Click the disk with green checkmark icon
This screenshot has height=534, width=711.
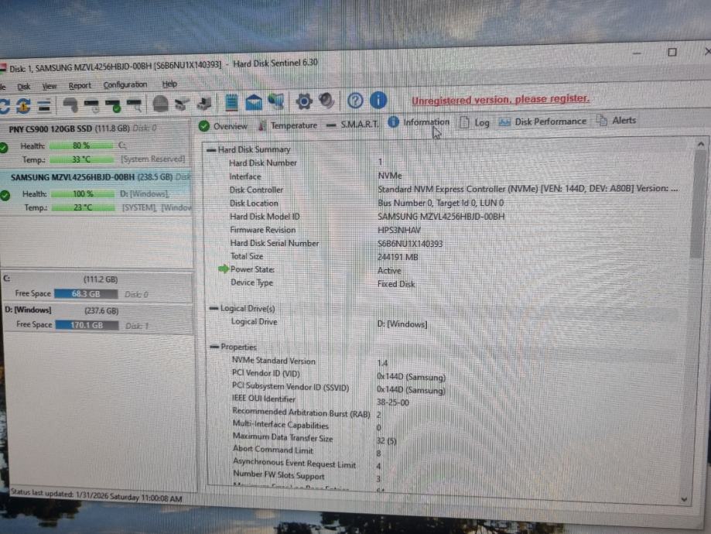click(x=113, y=106)
